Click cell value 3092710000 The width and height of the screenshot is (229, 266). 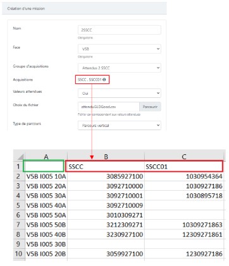pos(106,186)
